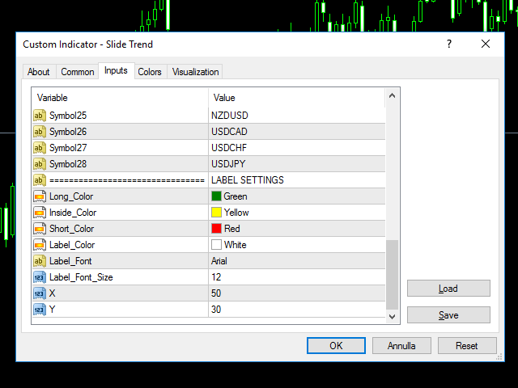Click the scroll up arrow of inputs list
Screen dimensions: 518x388
pyautogui.click(x=392, y=97)
